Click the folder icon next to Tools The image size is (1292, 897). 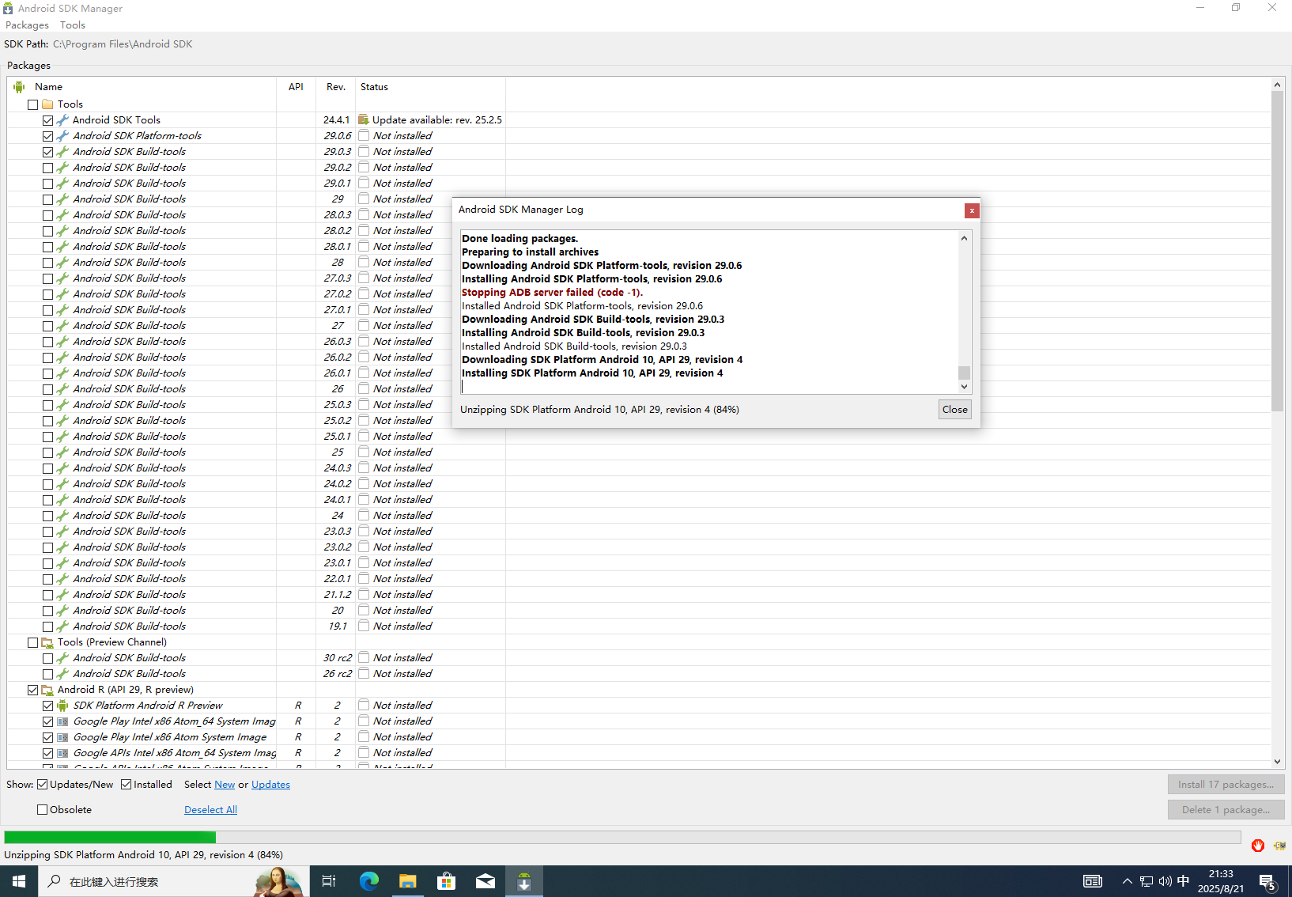pyautogui.click(x=47, y=104)
